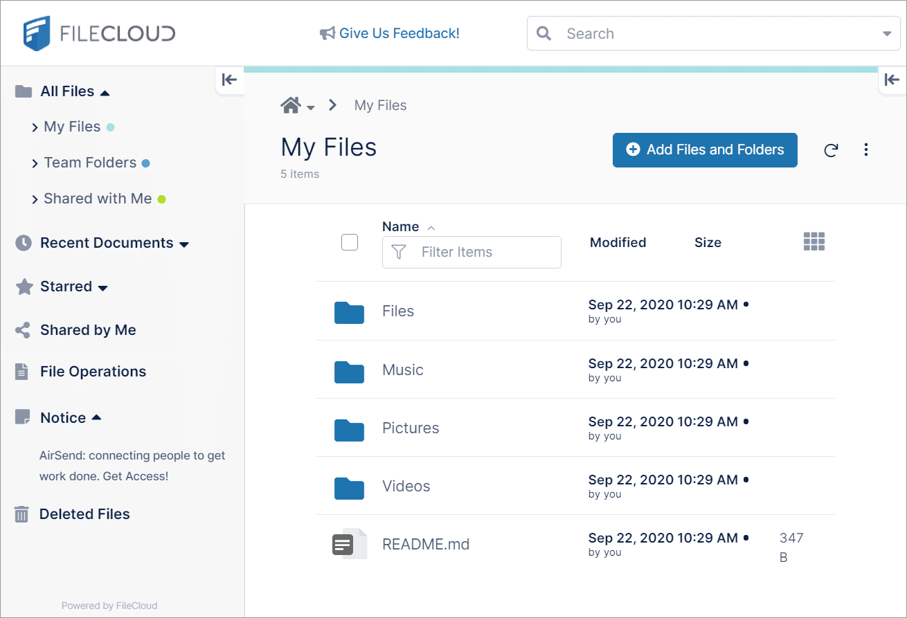The width and height of the screenshot is (907, 618).
Task: Select the Starred star icon
Action: coord(23,287)
